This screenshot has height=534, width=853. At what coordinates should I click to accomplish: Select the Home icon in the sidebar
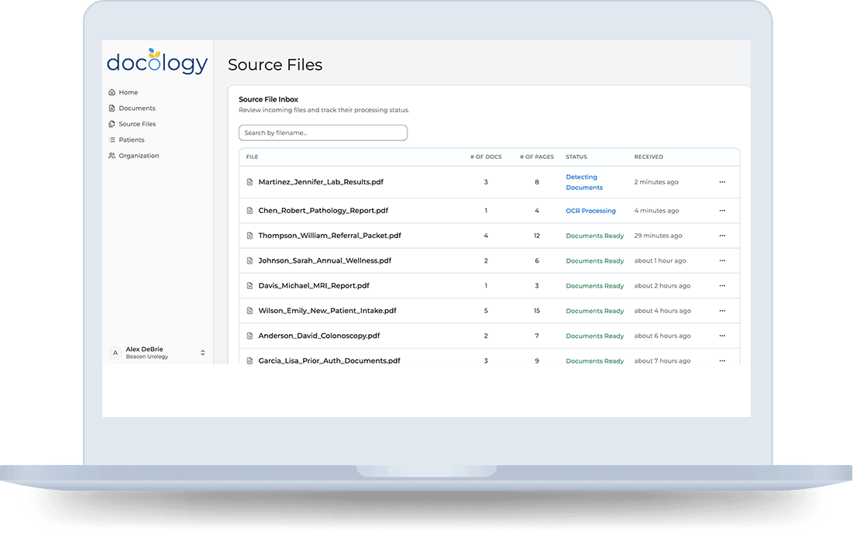112,91
